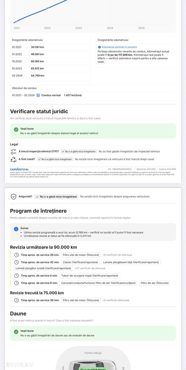Click the clock icon under Revizie trecută la 75.000 km
This screenshot has width=186, height=370.
coord(17,300)
